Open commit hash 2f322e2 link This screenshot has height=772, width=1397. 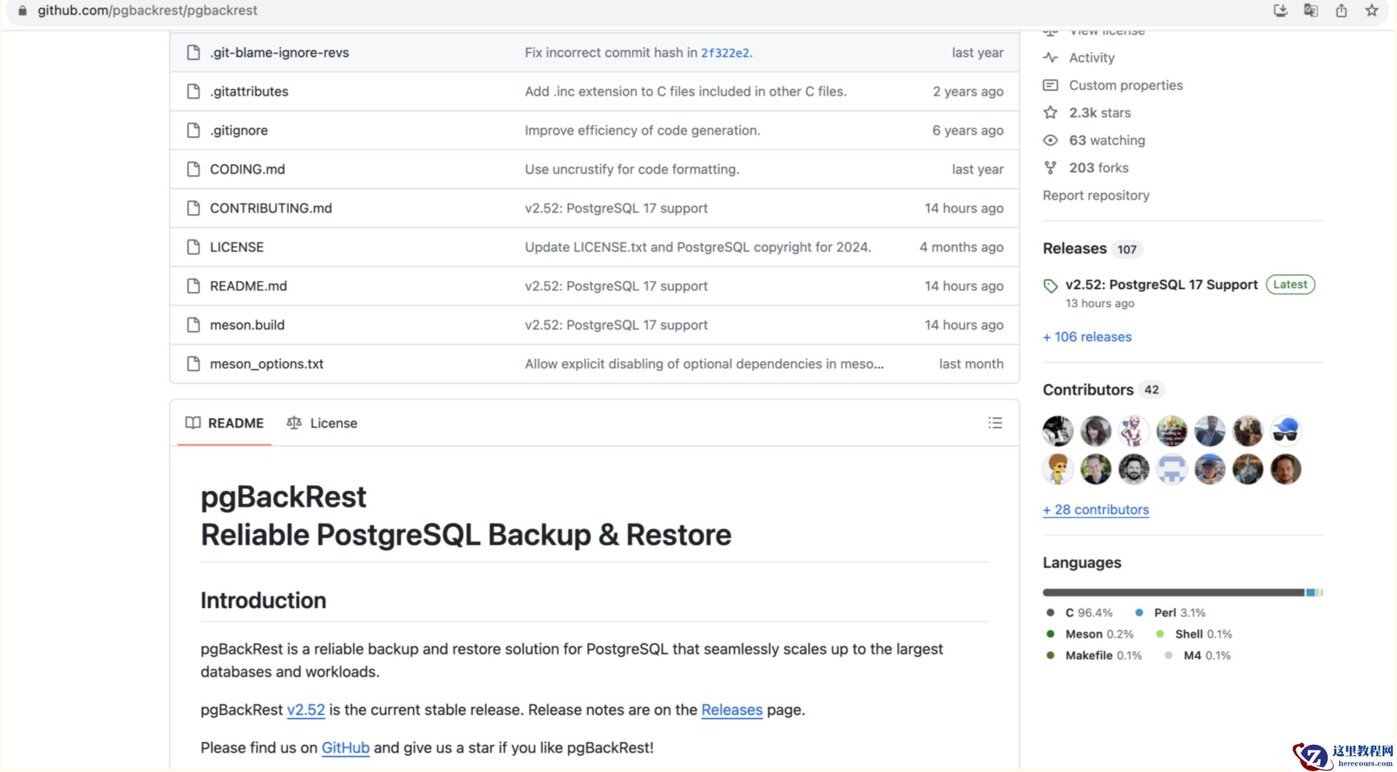click(725, 53)
